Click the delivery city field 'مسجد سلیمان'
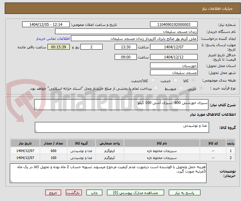The image size is (241, 201). [174, 73]
